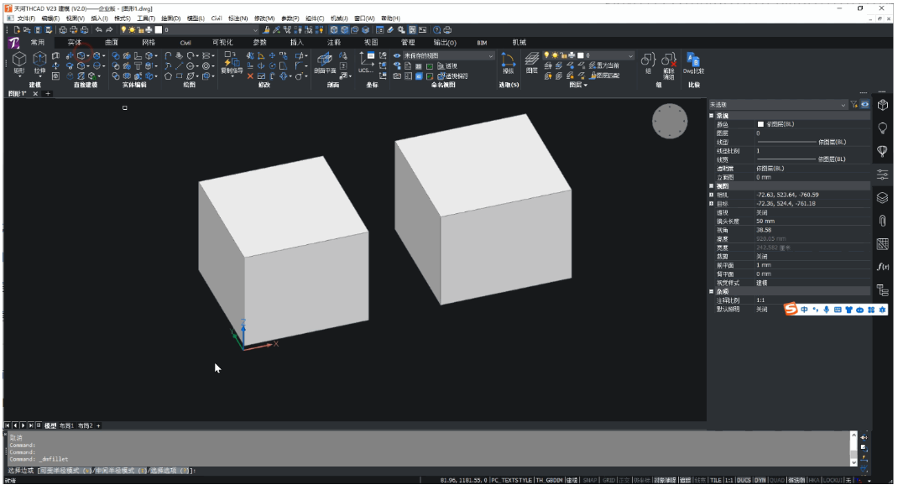
Task: Collapse the 常规 section in properties
Action: [x=712, y=116]
